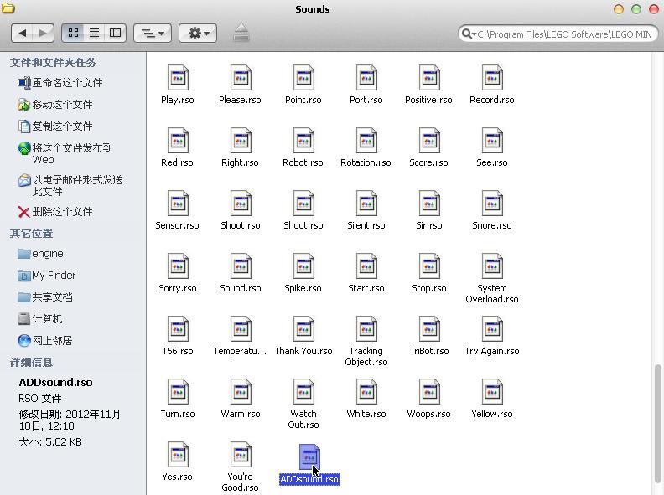Open the gear action menu
Screen dimensions: 664x495
[198, 33]
